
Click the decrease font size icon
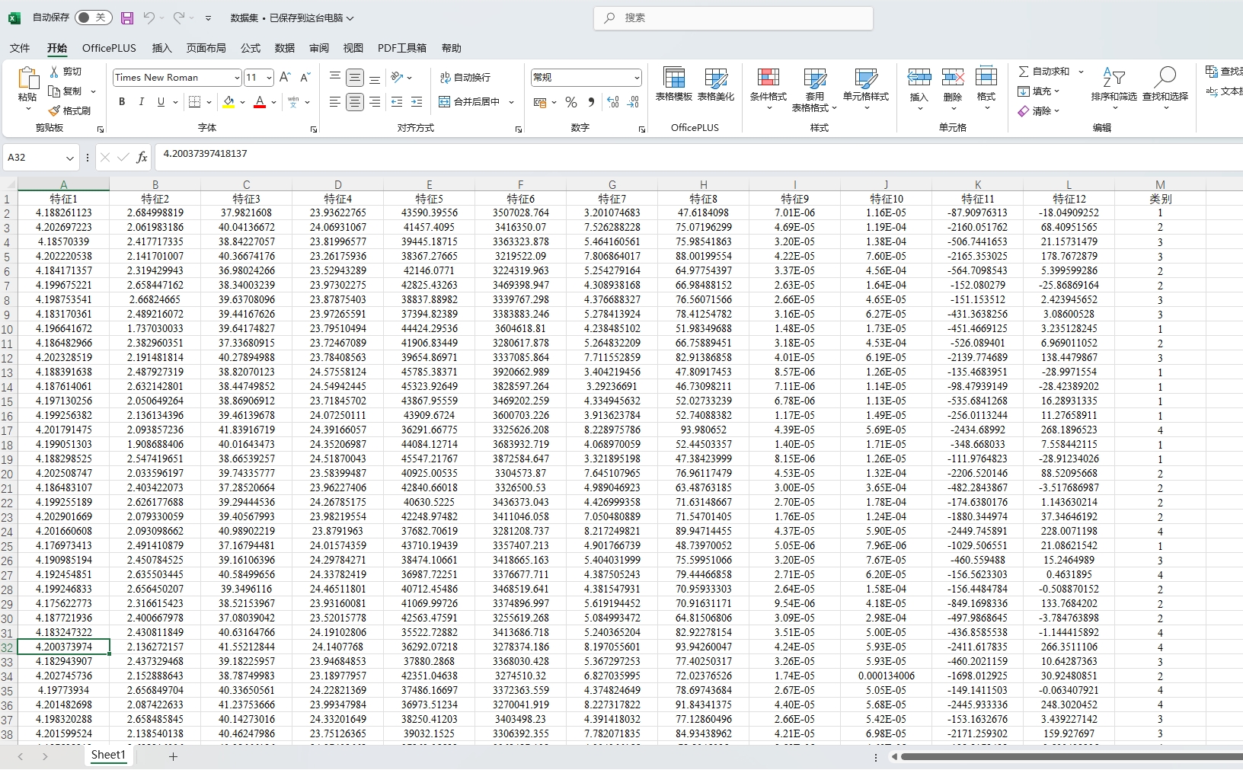pos(305,78)
